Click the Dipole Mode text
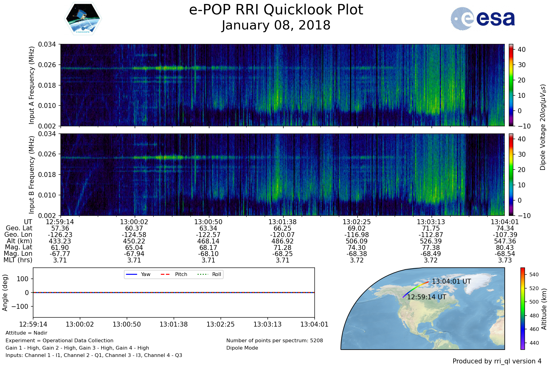This screenshot has height=368, width=552. pos(242,348)
